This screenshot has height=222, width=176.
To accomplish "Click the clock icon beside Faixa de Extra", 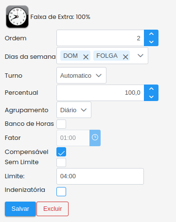I will point(17,17).
